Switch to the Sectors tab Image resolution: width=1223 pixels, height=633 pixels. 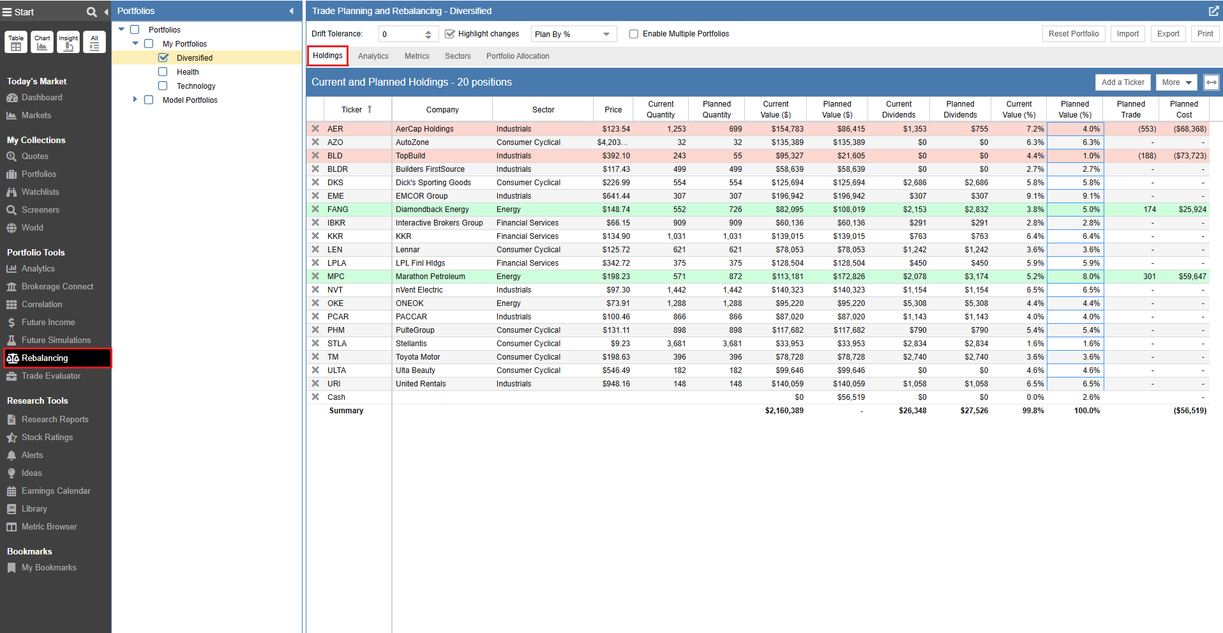click(x=457, y=56)
